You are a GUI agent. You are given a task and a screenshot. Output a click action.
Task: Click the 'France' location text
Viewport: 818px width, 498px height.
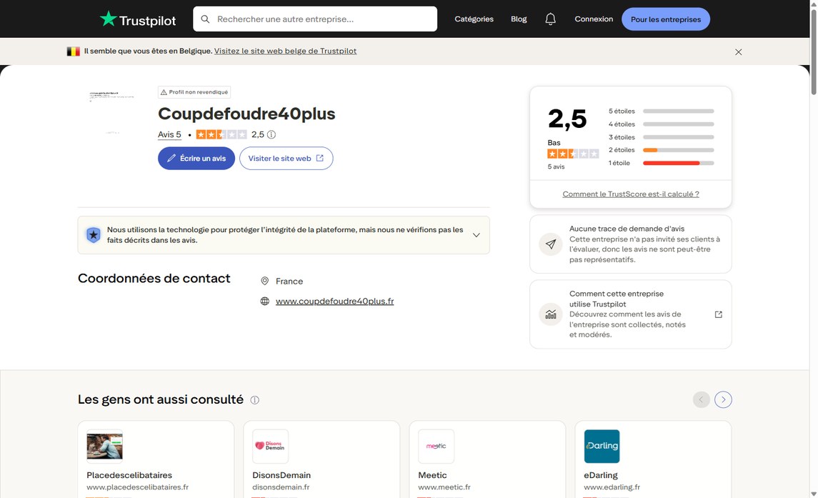[289, 281]
